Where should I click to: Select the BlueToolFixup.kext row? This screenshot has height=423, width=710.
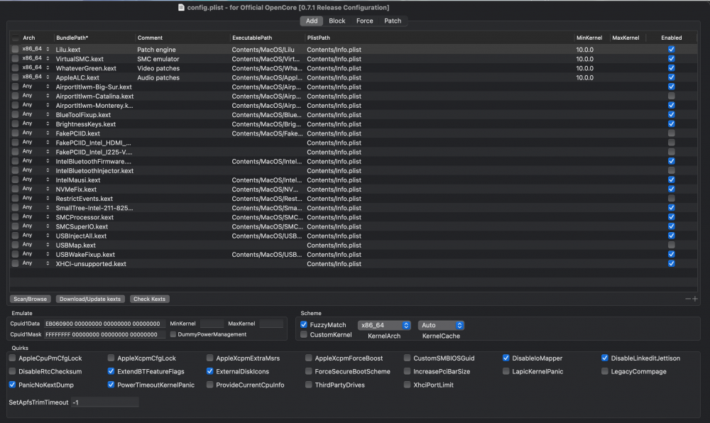click(x=353, y=115)
